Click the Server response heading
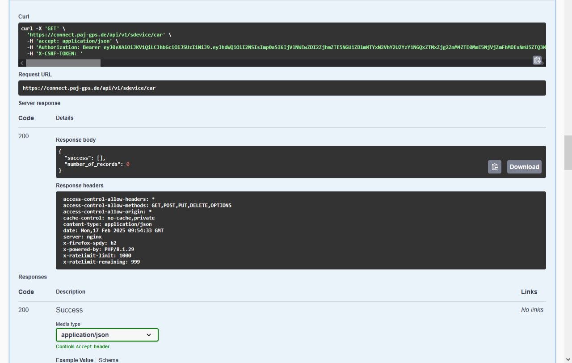Viewport: 572px width, 363px height. 39,103
